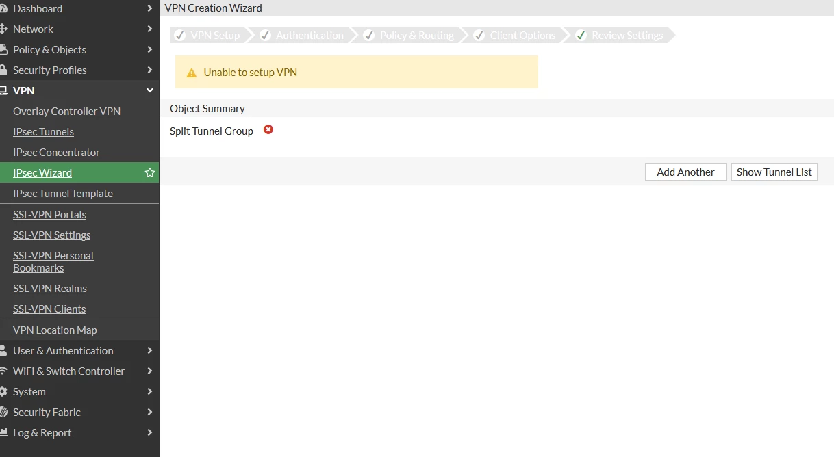Image resolution: width=834 pixels, height=457 pixels.
Task: Click the Unable to setup VPN message
Action: pyautogui.click(x=251, y=73)
